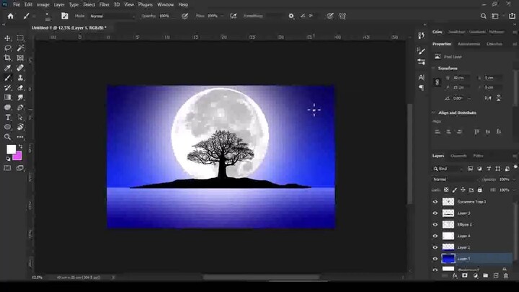Open brush preset picker dropdown

[48, 16]
